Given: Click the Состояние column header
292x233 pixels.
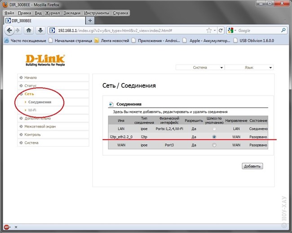Looking at the screenshot, I should point(258,121).
